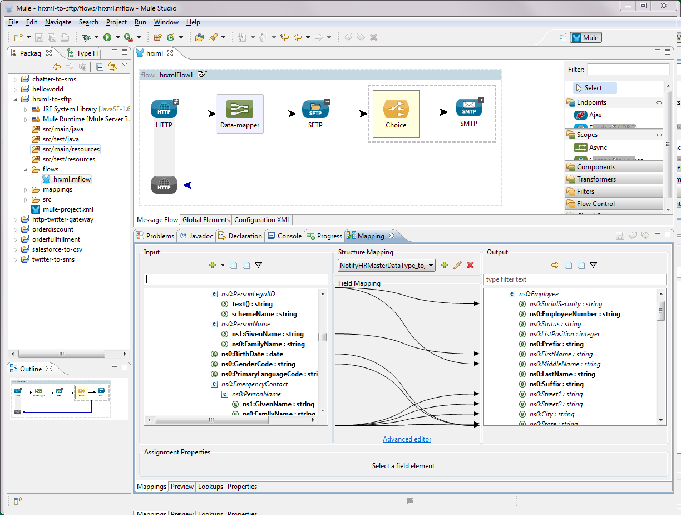681x515 pixels.
Task: Click the SMTP endpoint icon
Action: pos(468,108)
